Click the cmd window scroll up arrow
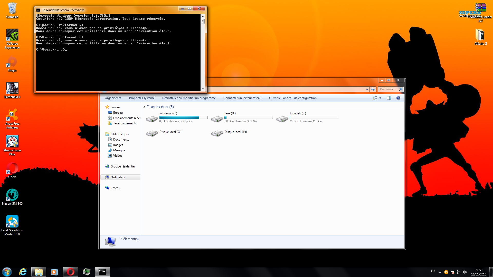The height and width of the screenshot is (277, 493). click(203, 16)
